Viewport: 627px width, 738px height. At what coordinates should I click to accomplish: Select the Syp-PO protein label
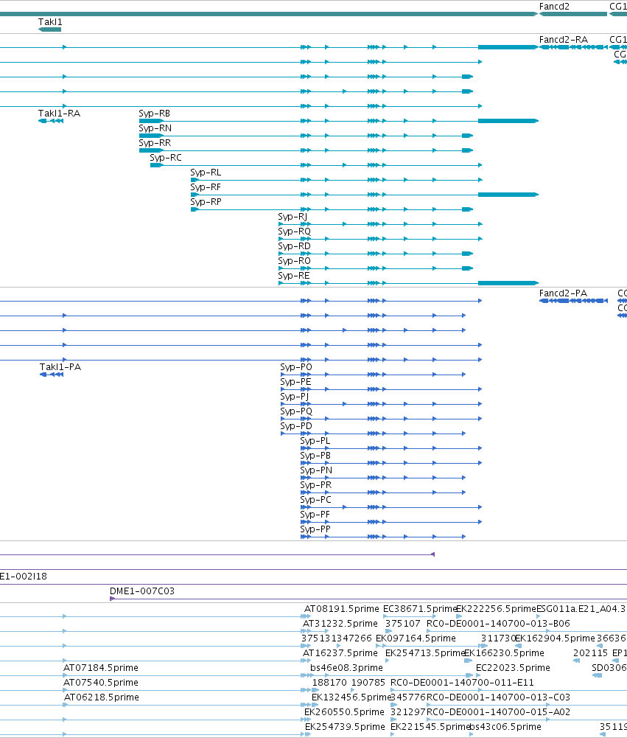tap(296, 367)
